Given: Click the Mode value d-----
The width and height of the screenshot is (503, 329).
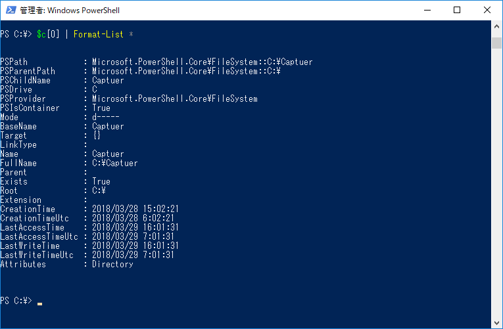Looking at the screenshot, I should tap(105, 117).
